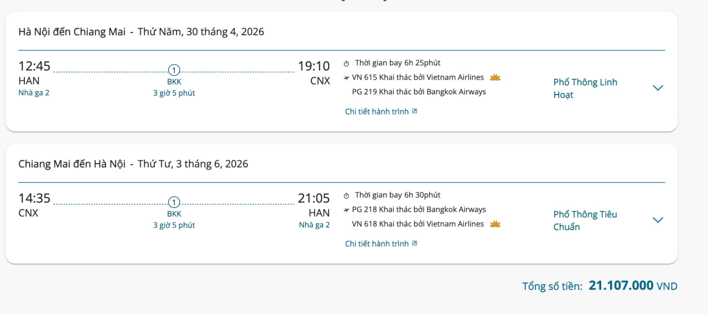Click the outbound Nhà ga 2 terminal label

click(34, 93)
